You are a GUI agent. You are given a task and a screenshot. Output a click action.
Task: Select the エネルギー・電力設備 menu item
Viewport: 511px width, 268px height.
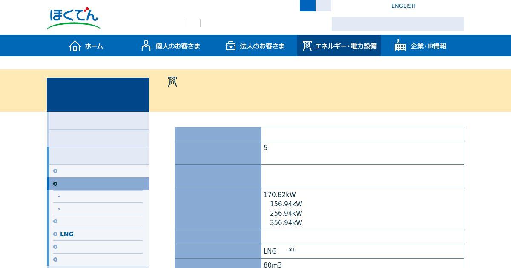point(339,46)
